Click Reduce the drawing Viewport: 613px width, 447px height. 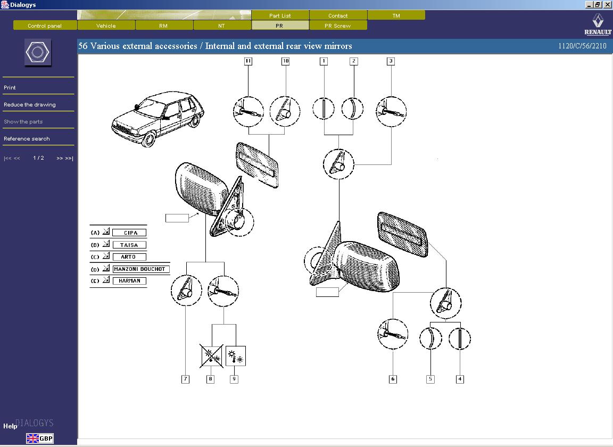[x=30, y=104]
